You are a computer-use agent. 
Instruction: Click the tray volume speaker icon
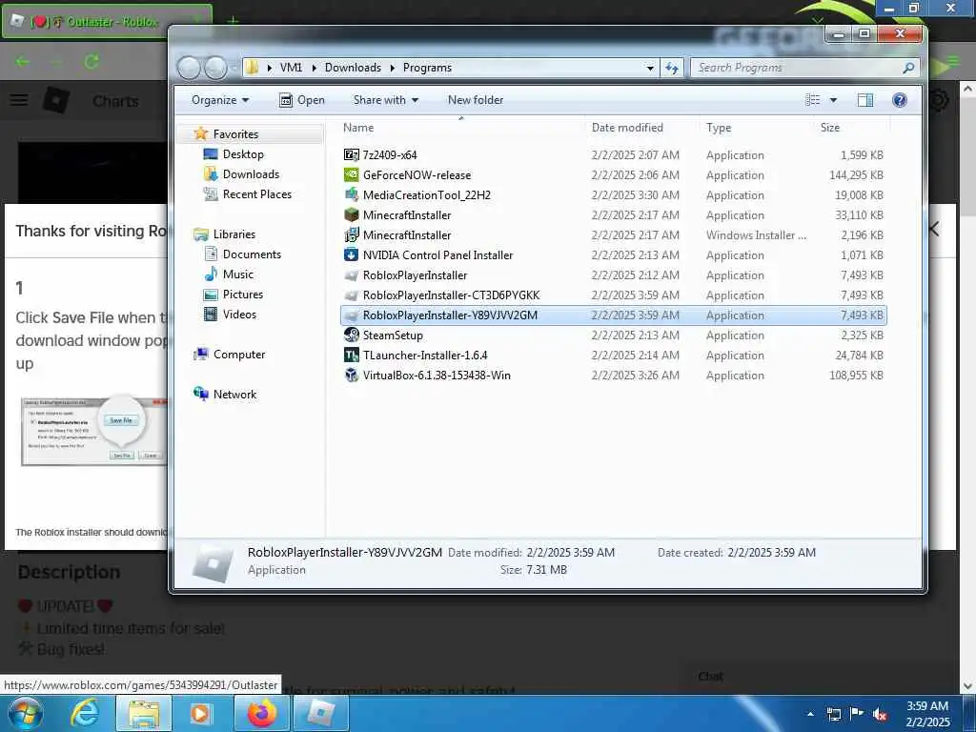(880, 714)
